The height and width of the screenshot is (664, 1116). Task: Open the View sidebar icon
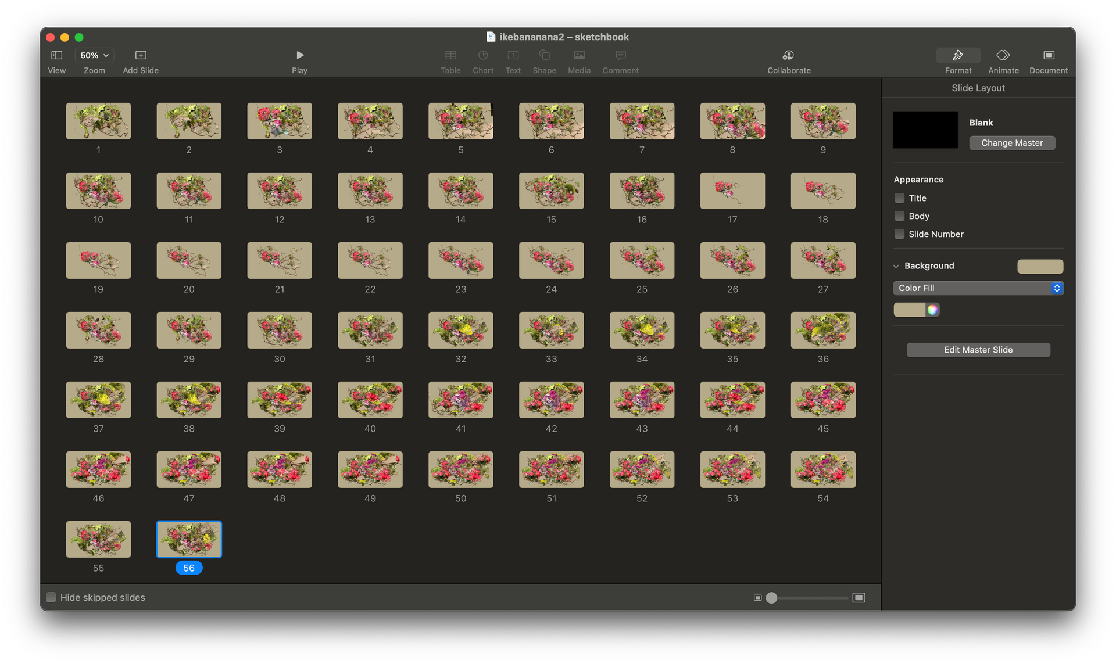(x=56, y=55)
